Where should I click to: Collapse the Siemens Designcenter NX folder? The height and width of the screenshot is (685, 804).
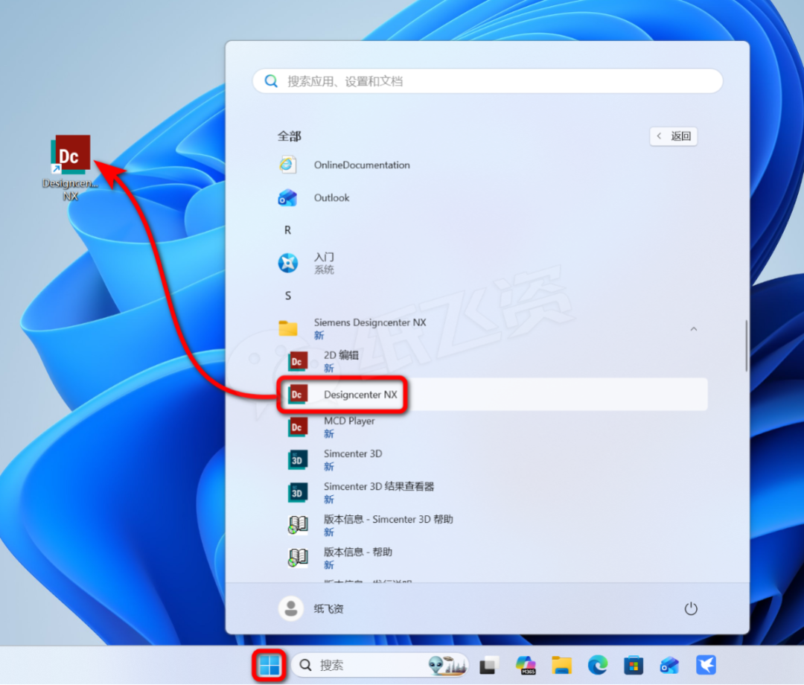pos(693,328)
